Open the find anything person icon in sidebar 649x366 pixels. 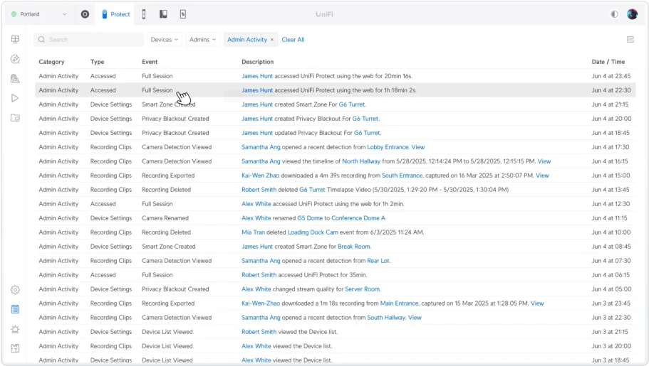pyautogui.click(x=15, y=78)
